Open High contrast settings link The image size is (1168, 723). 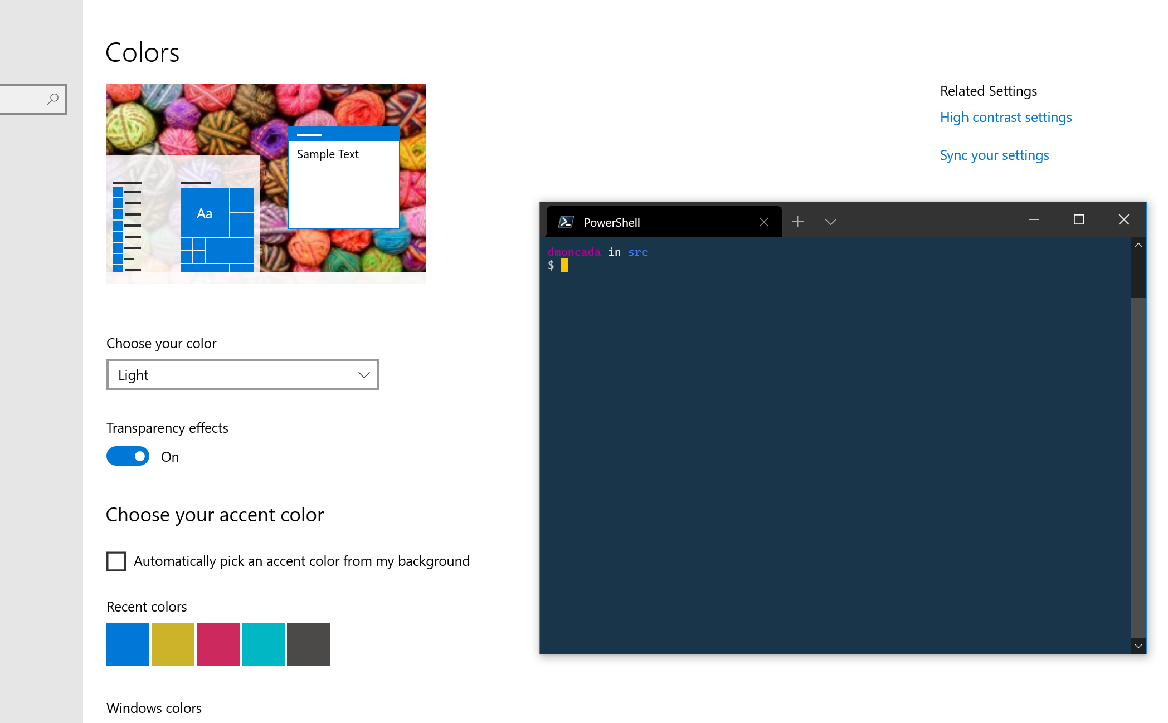(x=1005, y=117)
